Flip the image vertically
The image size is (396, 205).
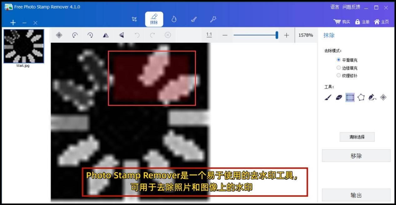click(x=122, y=35)
